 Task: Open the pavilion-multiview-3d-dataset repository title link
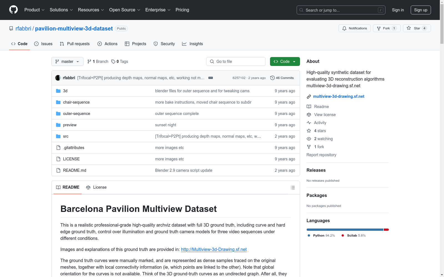pyautogui.click(x=74, y=29)
